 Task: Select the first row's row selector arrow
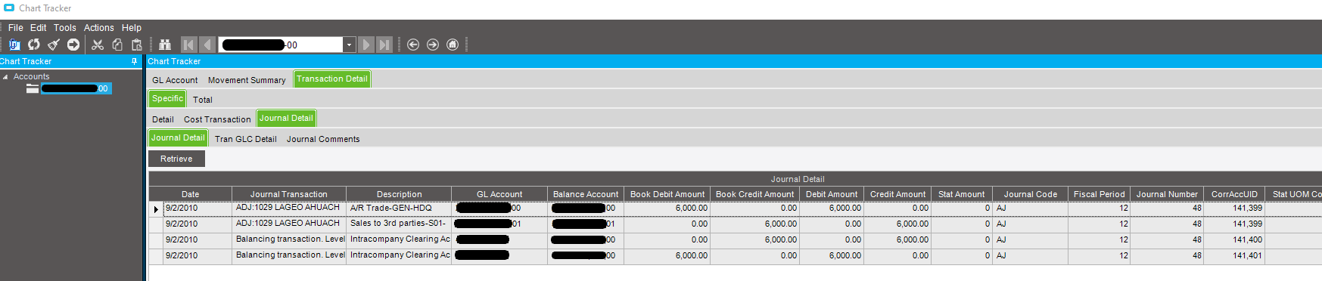156,208
